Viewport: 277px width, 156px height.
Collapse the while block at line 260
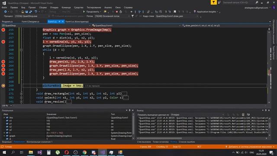pos(21,50)
